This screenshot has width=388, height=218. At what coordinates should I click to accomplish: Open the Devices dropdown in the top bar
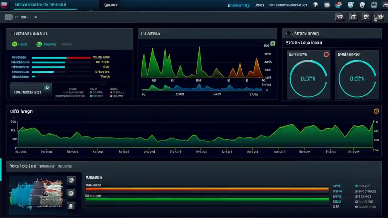point(259,5)
